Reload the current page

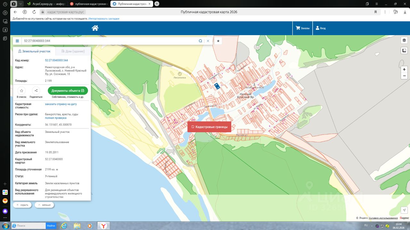point(34,12)
